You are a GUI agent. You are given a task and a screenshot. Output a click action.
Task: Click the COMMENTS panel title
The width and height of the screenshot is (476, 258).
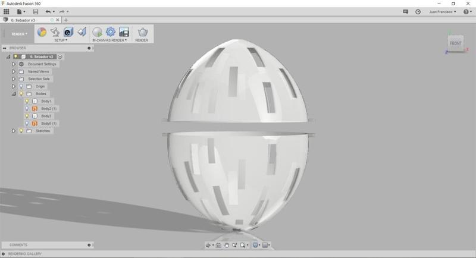[18, 245]
